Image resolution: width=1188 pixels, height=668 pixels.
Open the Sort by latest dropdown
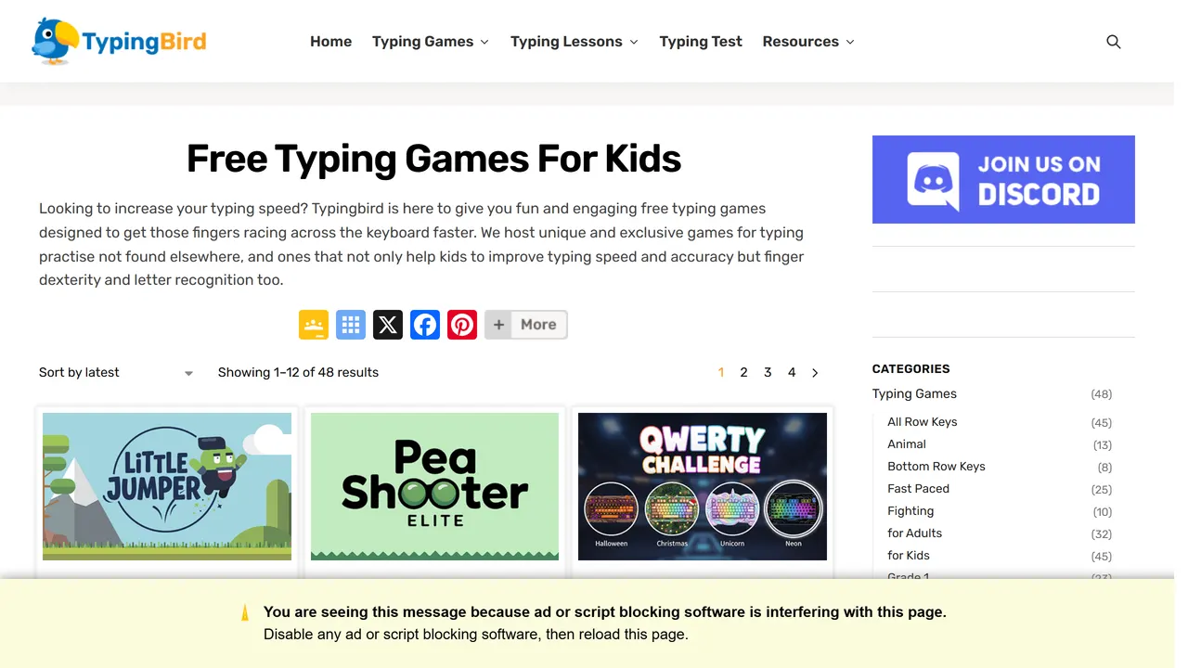coord(116,373)
